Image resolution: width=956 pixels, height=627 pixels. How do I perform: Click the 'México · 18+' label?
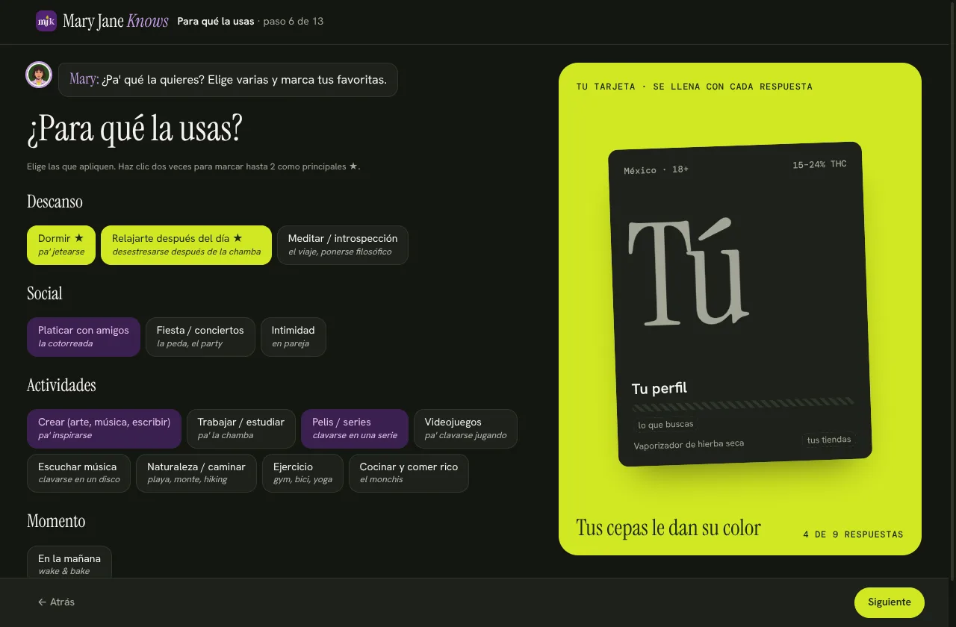657,170
